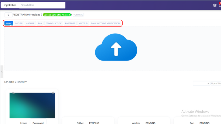Collapse the left sidebar handle arrow
This screenshot has height=124, width=221.
[x=2, y=72]
